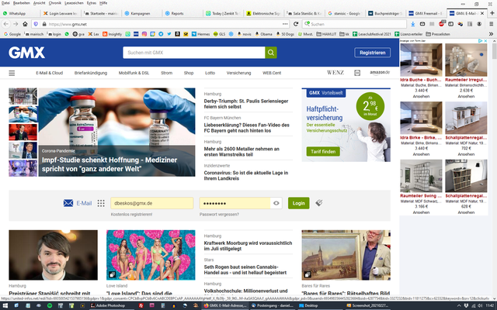
Task: Switch to Posteingang Thunderbird taskbar window
Action: (x=272, y=305)
